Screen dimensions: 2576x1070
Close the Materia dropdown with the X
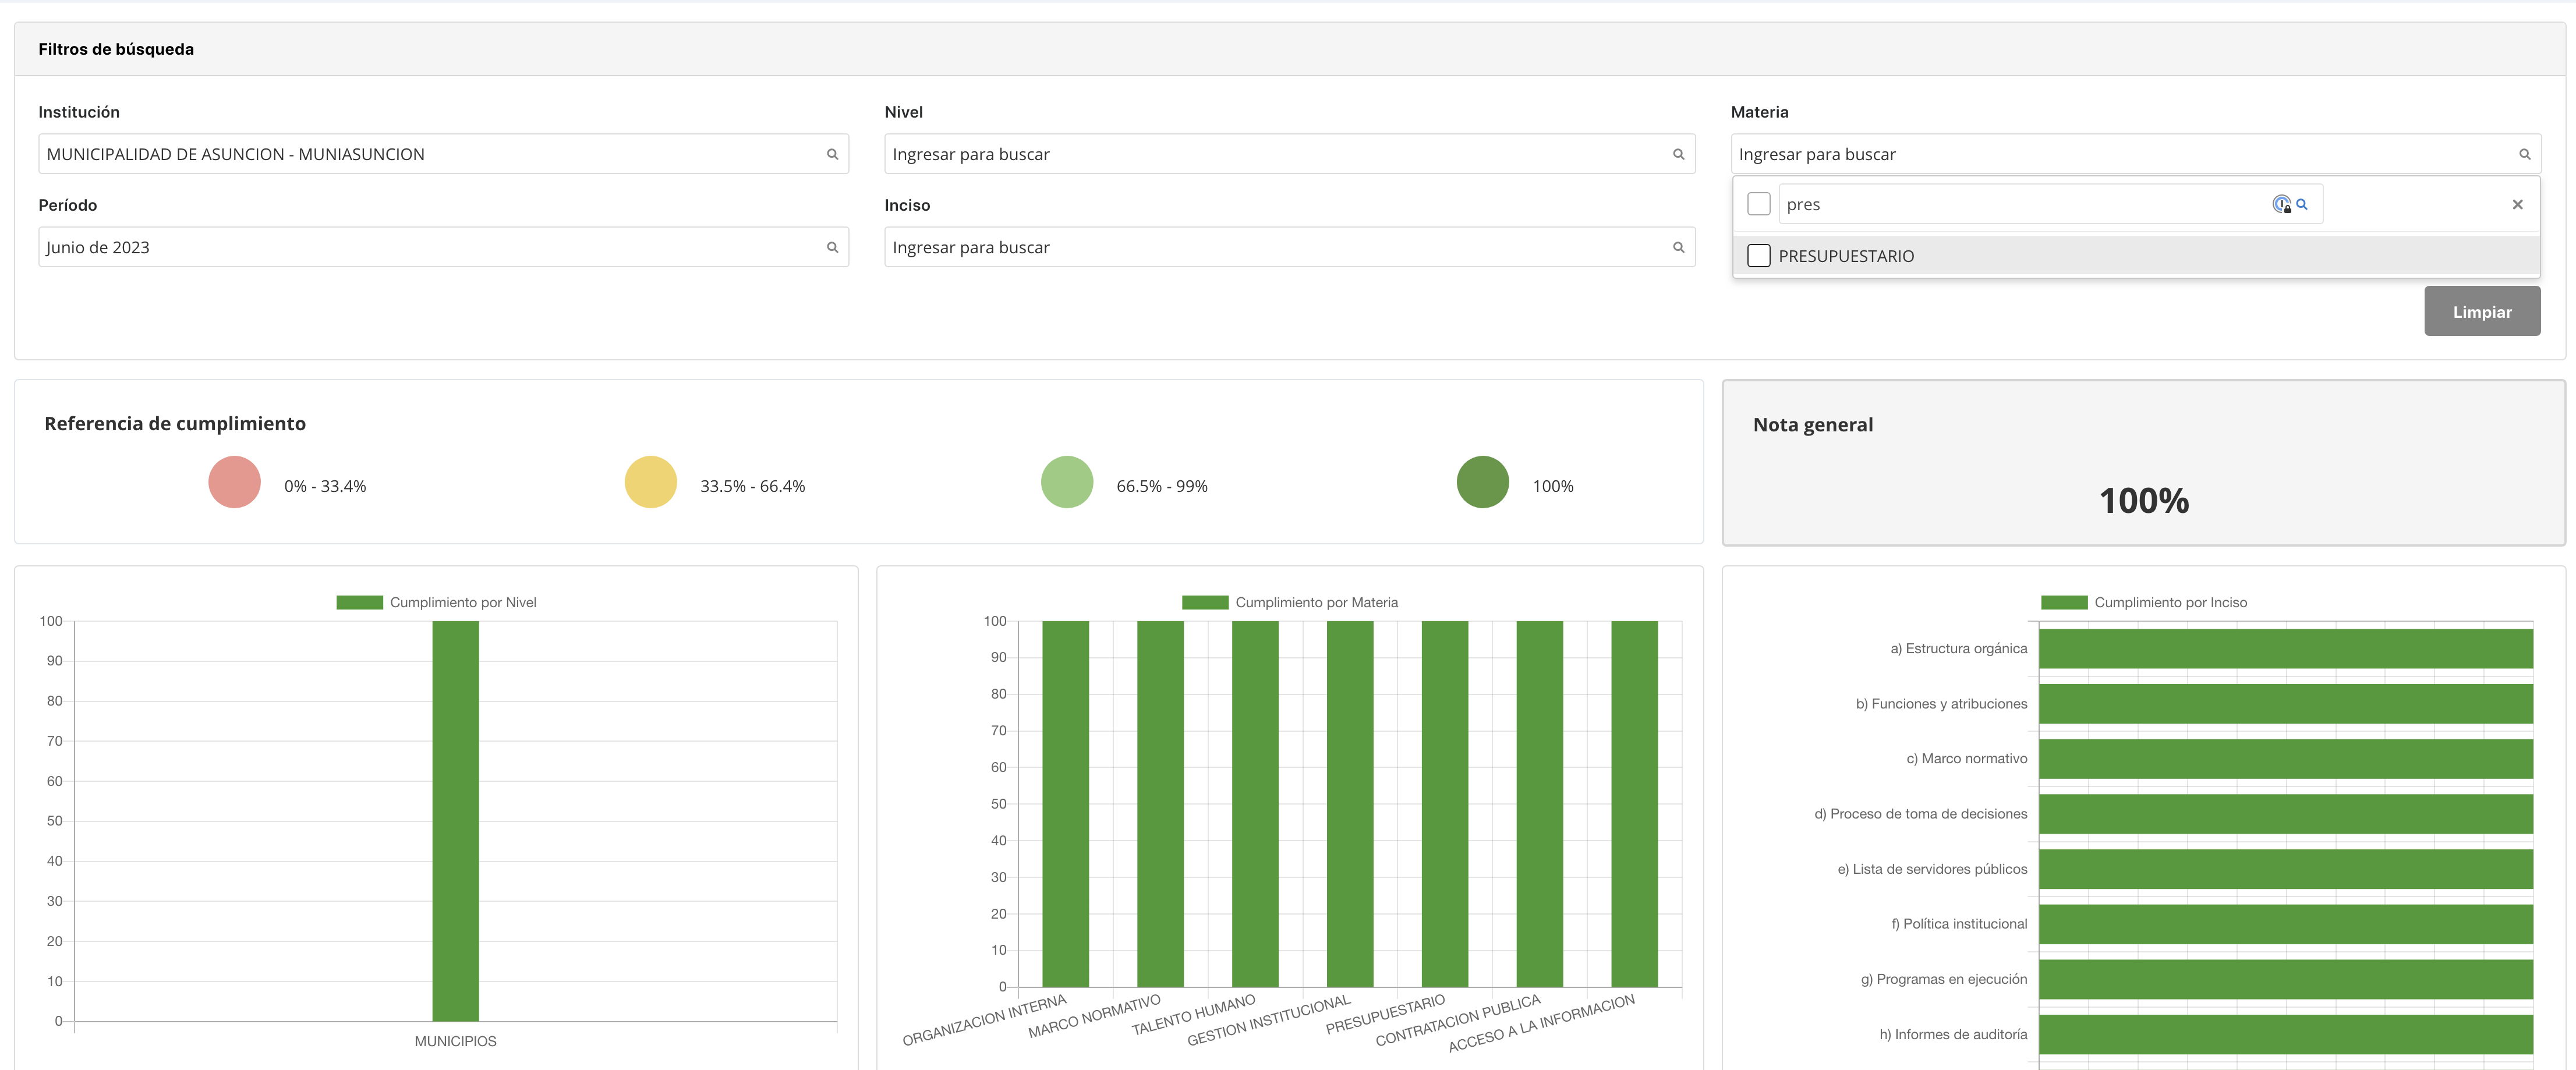point(2517,204)
